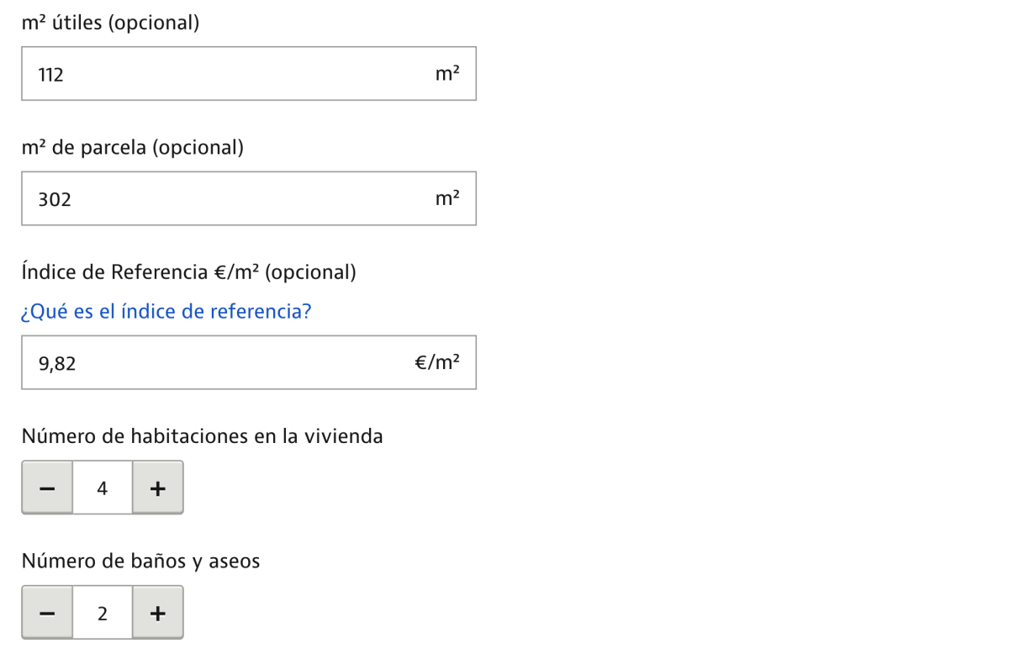The height and width of the screenshot is (659, 1009).
Task: Click the Índice de Referencia input field
Action: (x=249, y=362)
